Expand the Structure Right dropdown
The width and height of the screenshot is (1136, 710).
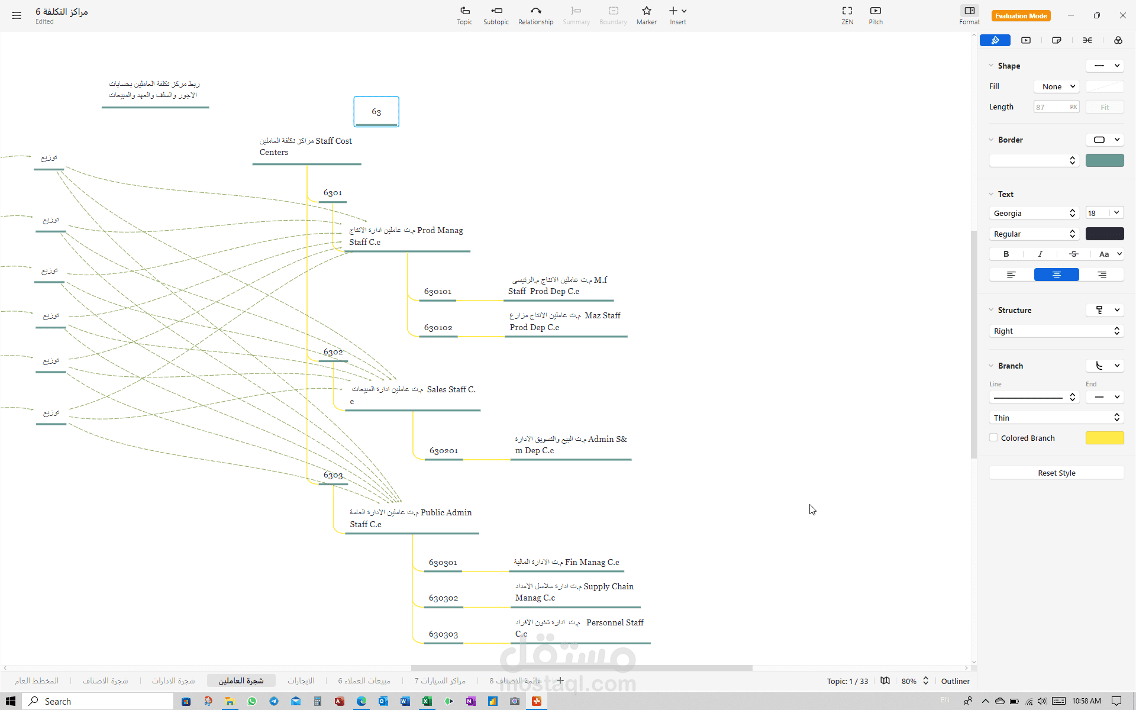point(1056,331)
